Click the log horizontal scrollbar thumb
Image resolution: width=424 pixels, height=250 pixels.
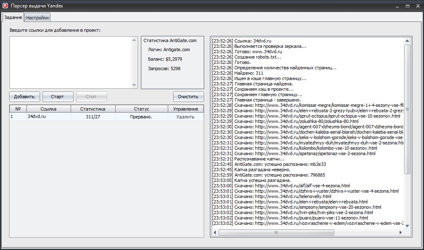coord(276,232)
